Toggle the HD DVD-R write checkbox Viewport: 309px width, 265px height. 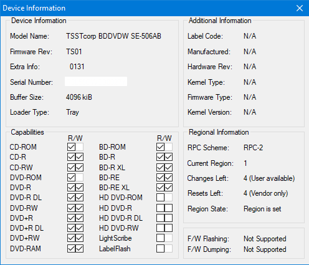click(169, 208)
